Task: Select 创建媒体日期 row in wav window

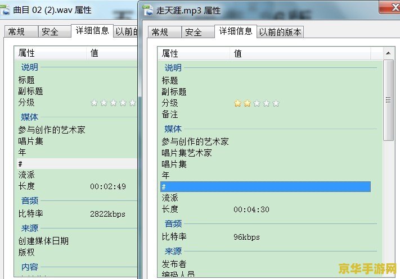Action: click(x=77, y=241)
